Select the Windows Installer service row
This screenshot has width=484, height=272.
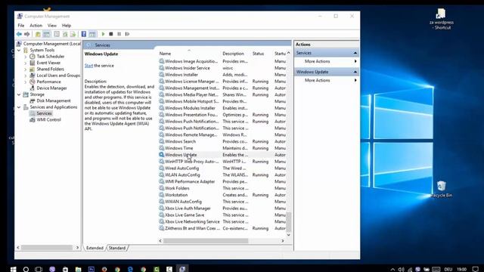coord(222,75)
